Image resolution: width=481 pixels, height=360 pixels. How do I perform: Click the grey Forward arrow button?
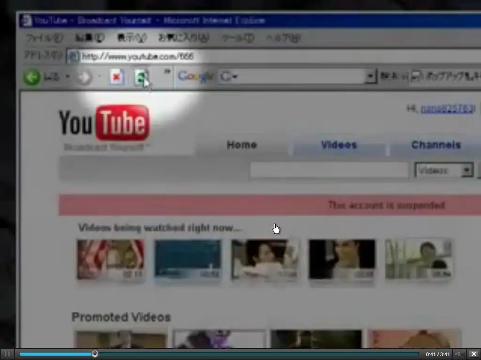pos(84,77)
